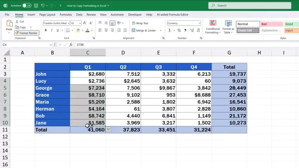
Task: Apply Percent Style to the selection
Action: point(179,30)
